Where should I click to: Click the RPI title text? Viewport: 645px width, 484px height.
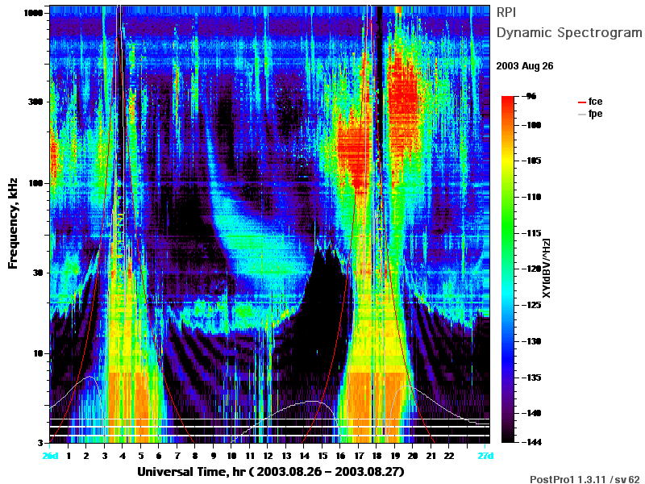[506, 13]
